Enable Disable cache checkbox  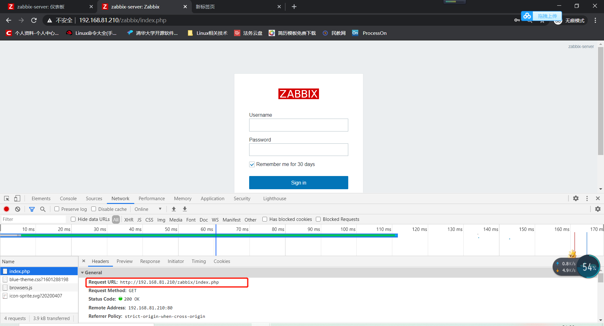[94, 209]
